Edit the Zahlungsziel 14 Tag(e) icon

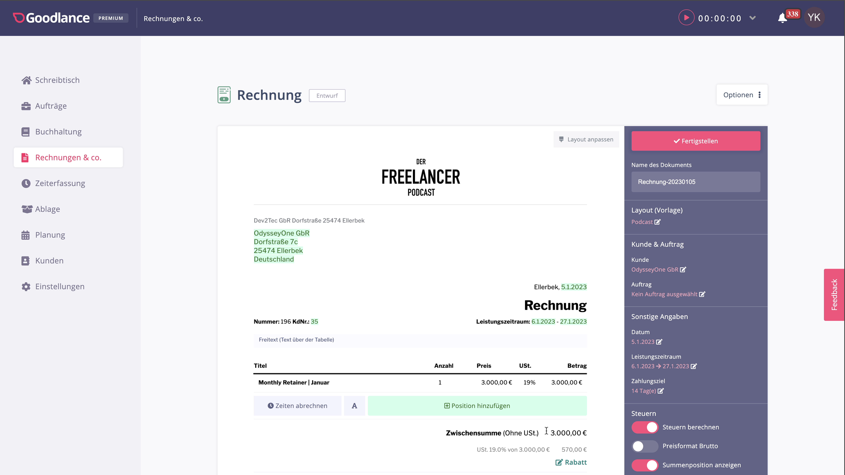661,391
